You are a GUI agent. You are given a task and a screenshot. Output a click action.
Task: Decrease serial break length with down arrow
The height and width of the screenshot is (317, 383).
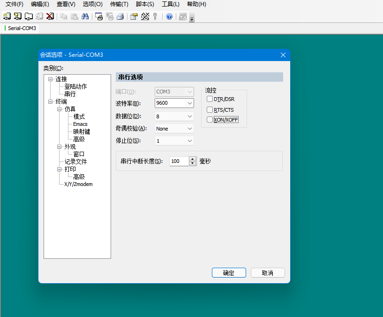193,163
